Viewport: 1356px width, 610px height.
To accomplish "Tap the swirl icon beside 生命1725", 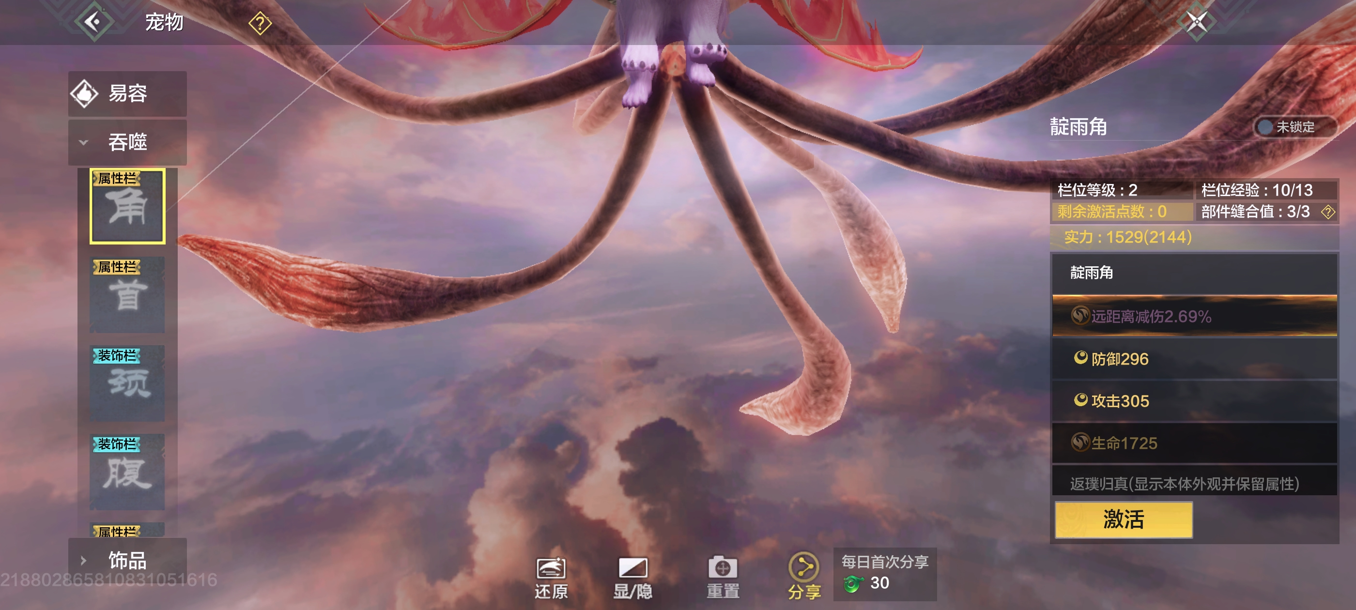I will click(1081, 442).
